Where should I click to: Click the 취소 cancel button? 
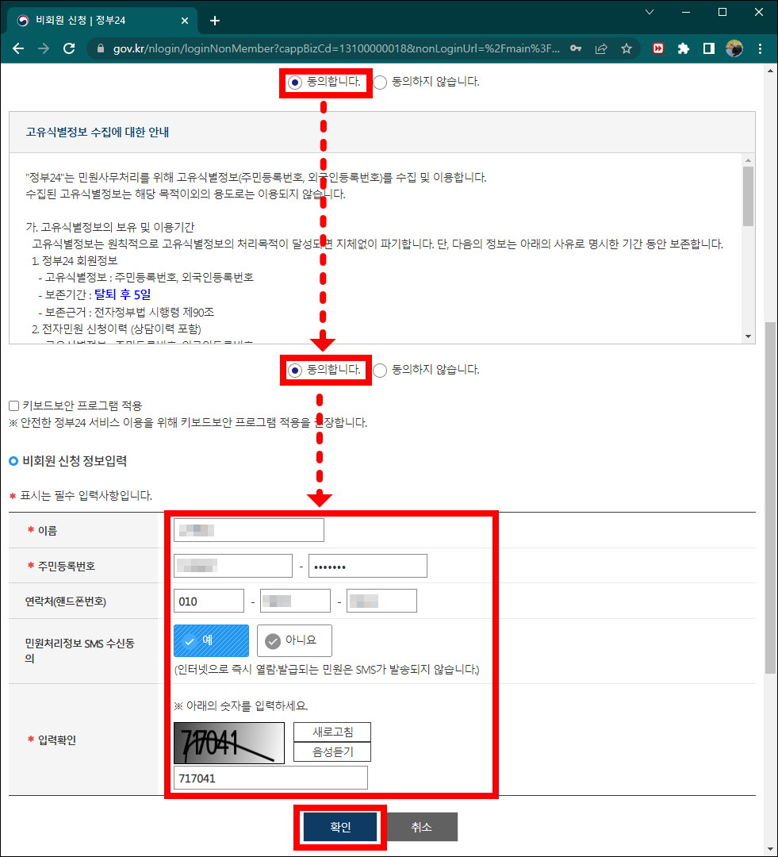tap(421, 826)
